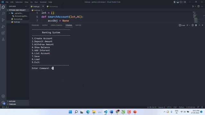Open Customize Layout icon
The height and width of the screenshot is (115, 205).
pos(185,2)
